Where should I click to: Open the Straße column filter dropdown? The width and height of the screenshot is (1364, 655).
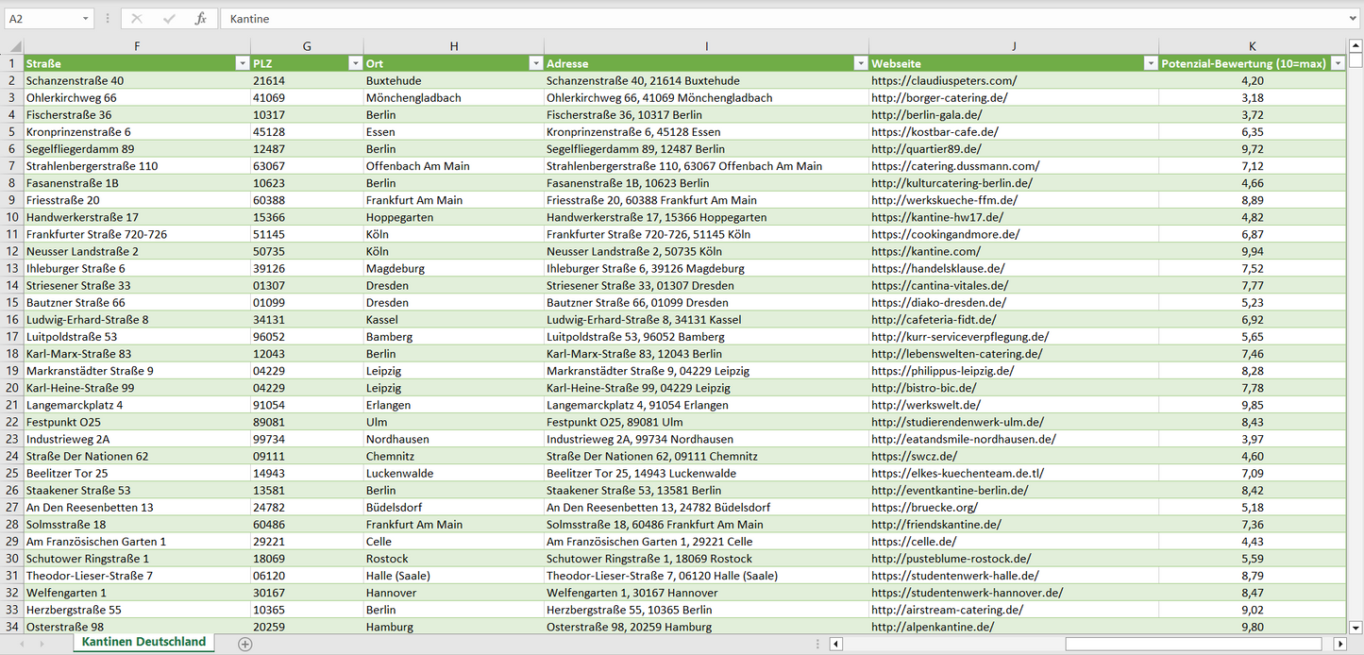242,63
